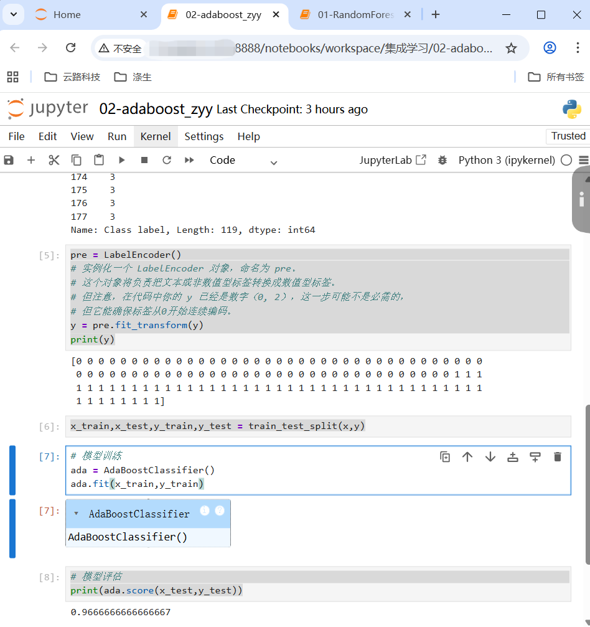Insert a cell below using the cell toolbar

[x=535, y=457]
